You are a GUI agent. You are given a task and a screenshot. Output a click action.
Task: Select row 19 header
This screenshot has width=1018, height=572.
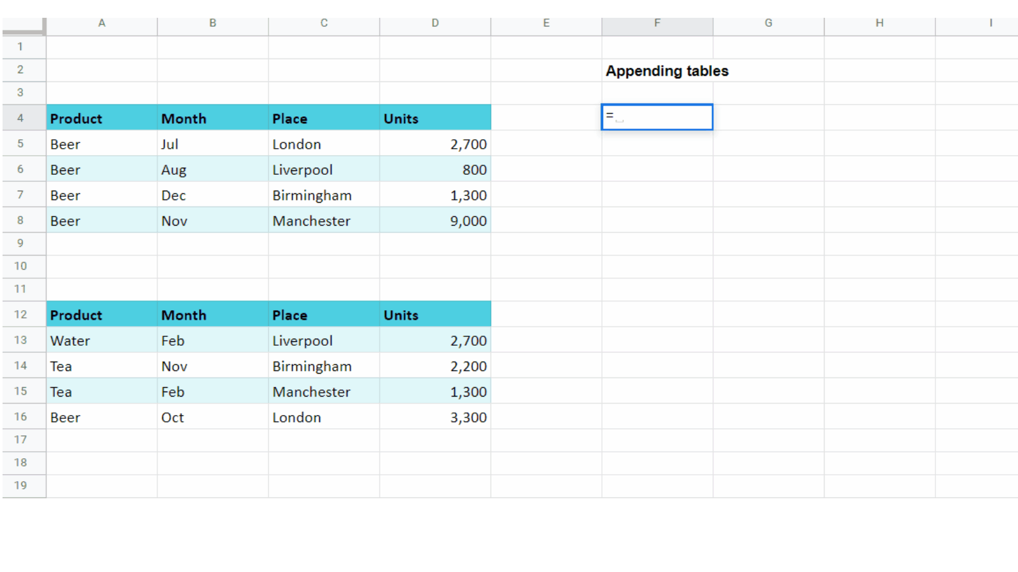[21, 486]
